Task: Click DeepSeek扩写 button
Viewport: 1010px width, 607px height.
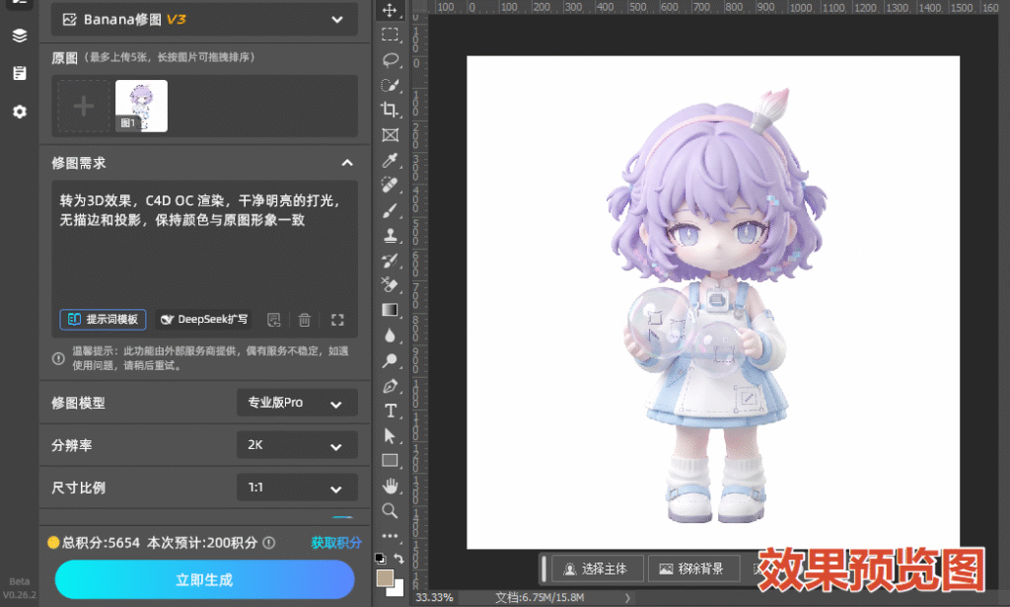Action: tap(203, 320)
